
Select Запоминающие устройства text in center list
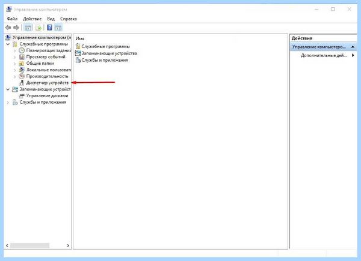(x=109, y=53)
